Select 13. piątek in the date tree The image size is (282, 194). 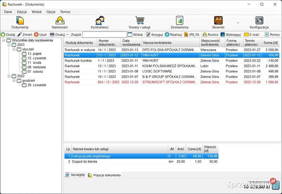[x=34, y=54]
